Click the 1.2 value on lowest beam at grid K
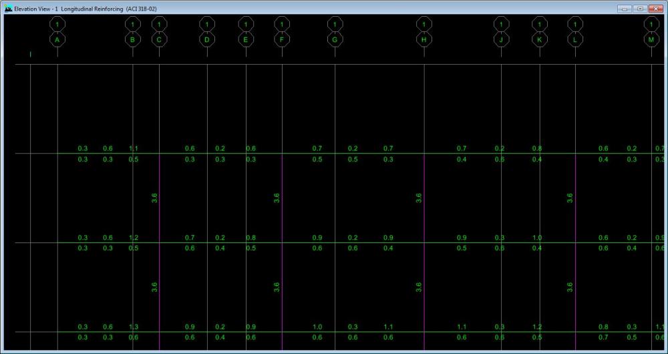This screenshot has height=354, width=668. 537,327
